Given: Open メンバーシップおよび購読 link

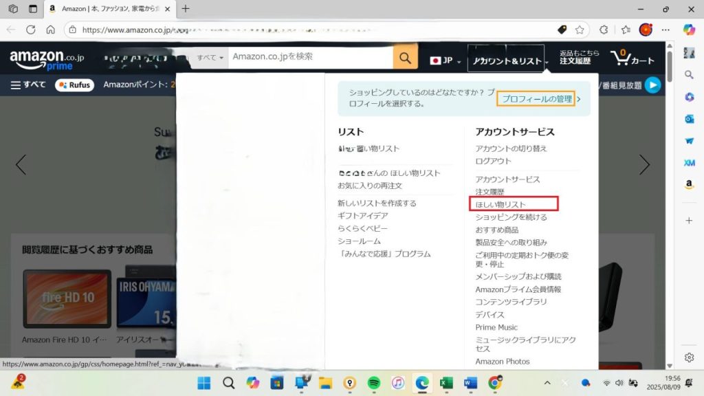Looking at the screenshot, I should (x=518, y=276).
